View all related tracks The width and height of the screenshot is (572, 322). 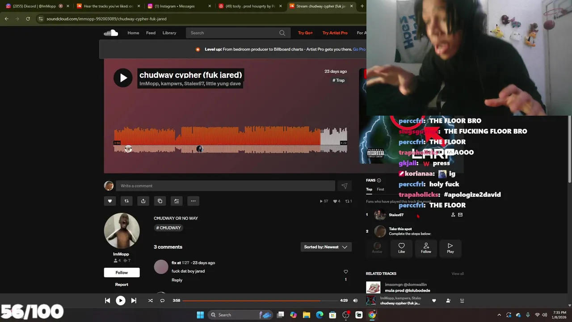point(458,274)
